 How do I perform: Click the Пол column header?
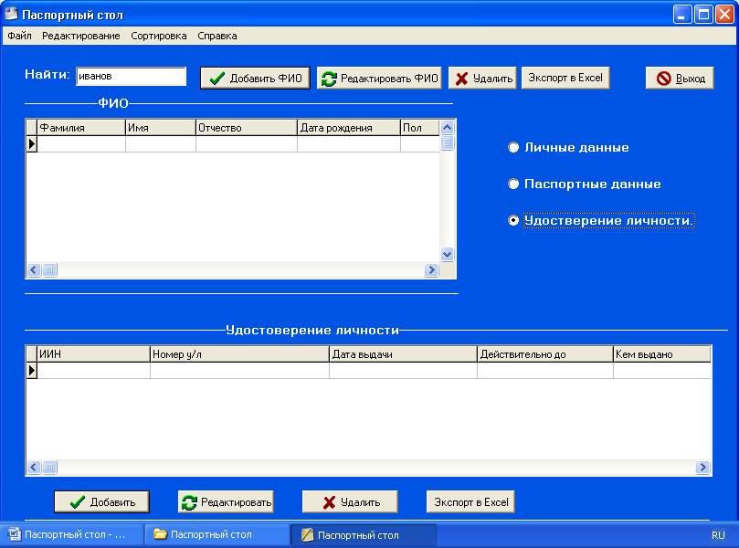[420, 128]
